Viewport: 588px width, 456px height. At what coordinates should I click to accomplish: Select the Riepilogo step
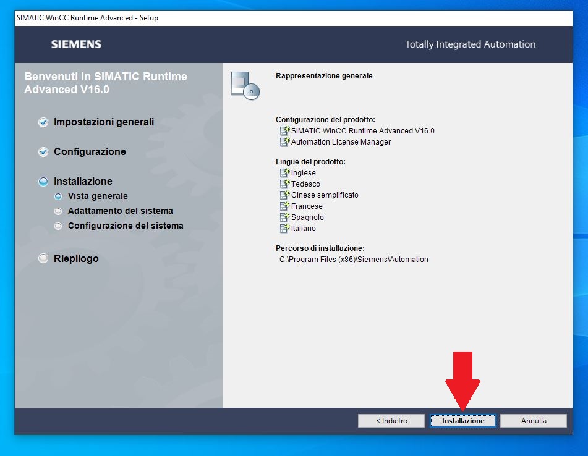coord(76,258)
